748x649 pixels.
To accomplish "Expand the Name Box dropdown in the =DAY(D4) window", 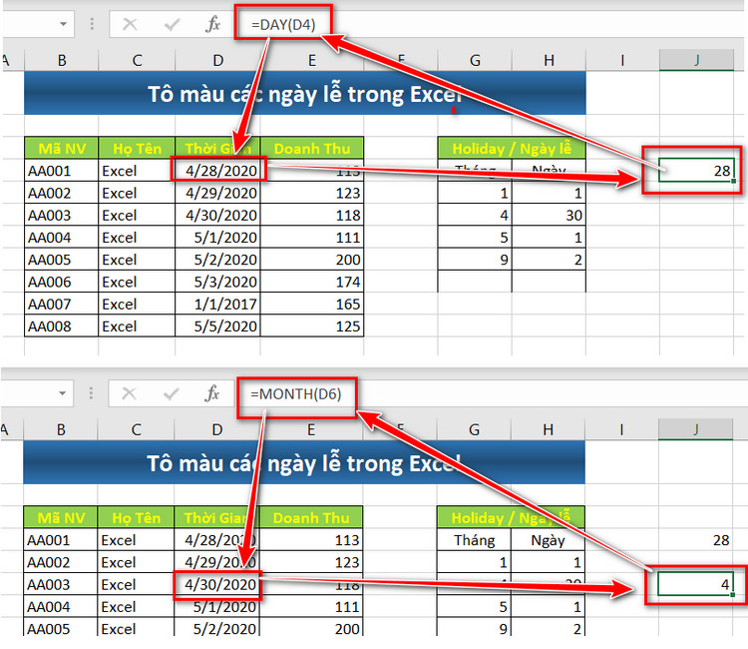I will click(63, 24).
